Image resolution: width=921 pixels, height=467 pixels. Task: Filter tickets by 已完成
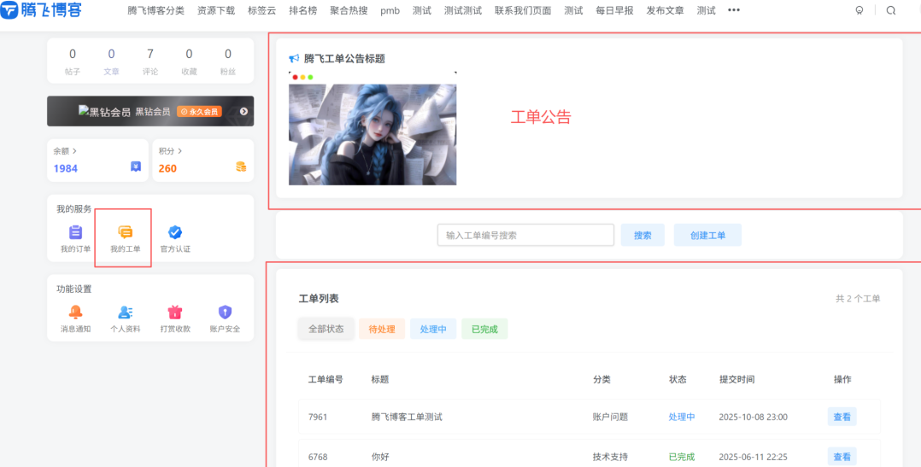click(484, 330)
